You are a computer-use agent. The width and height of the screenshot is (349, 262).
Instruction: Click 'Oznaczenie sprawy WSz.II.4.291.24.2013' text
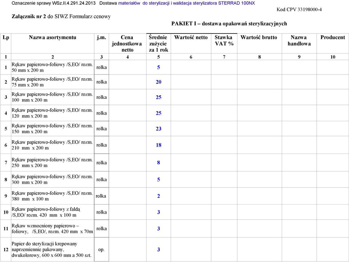54,3
